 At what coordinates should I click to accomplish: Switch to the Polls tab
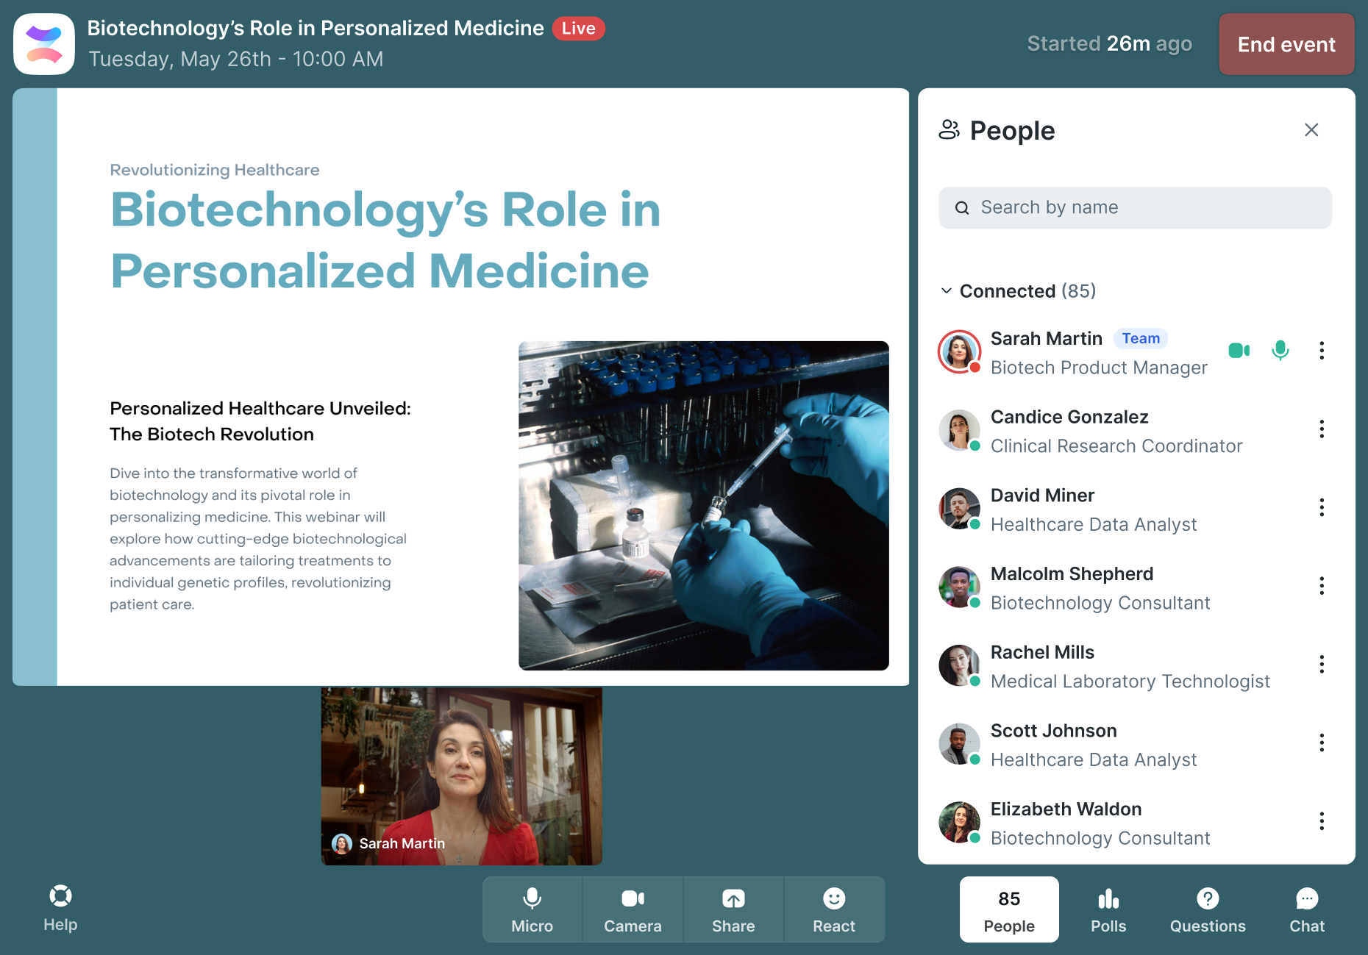[x=1108, y=909]
